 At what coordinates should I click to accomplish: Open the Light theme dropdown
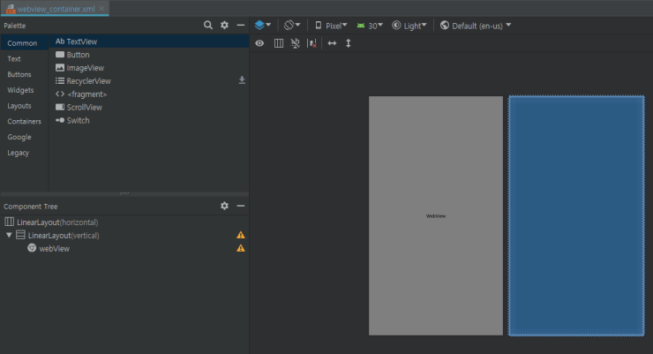coord(409,26)
